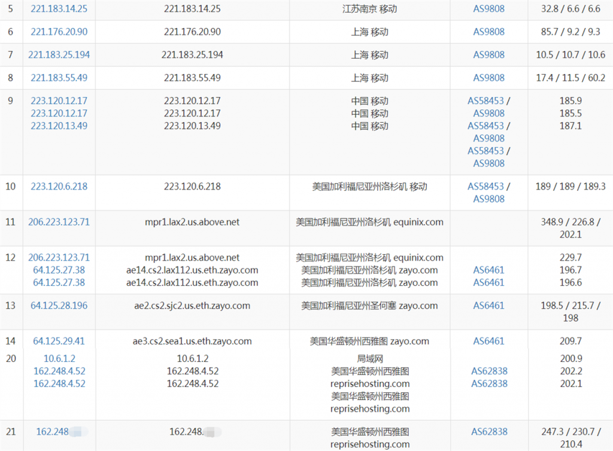Select IP link 221.183.55.49
Screen dimensions: 613x451
coord(59,78)
